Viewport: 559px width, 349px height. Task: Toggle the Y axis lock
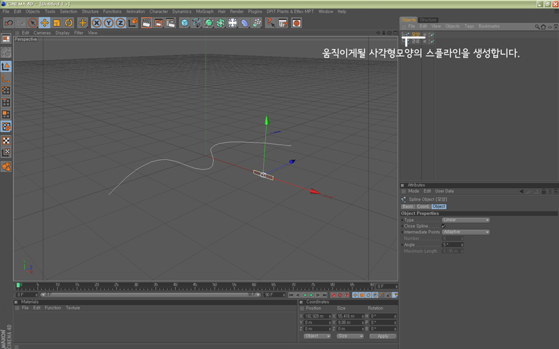coord(109,23)
